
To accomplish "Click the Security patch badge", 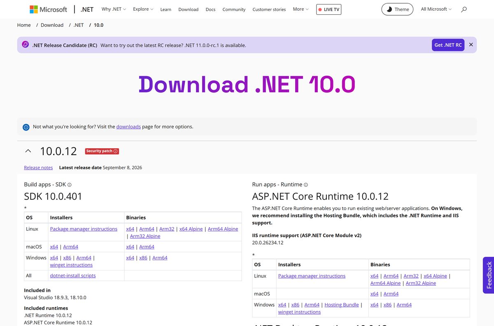I will [102, 151].
